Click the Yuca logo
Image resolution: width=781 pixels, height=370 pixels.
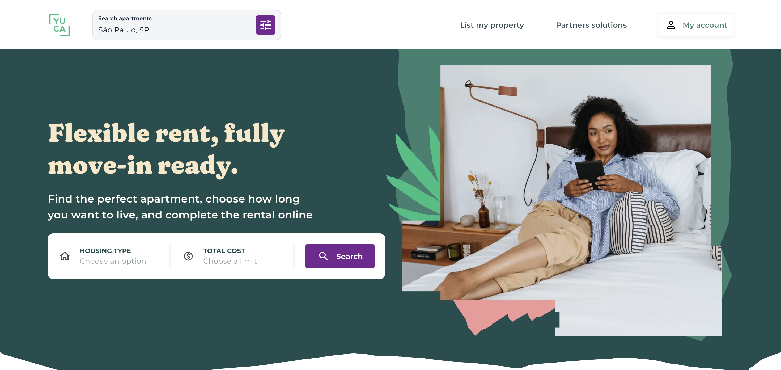click(x=60, y=25)
